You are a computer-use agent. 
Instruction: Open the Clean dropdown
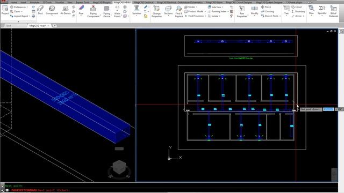(17, 11)
